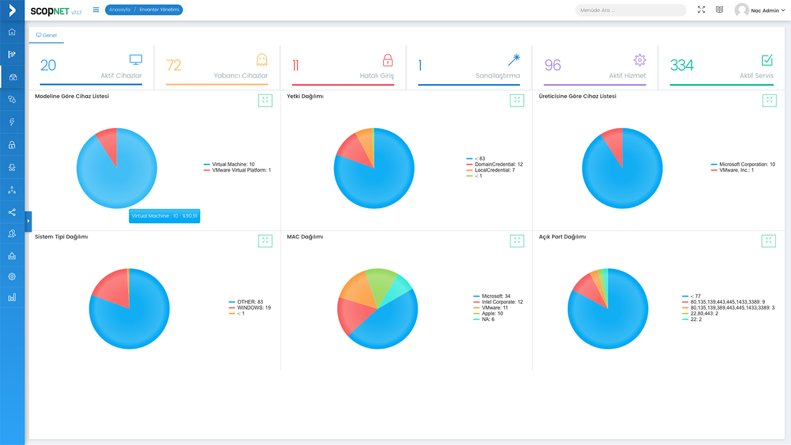The image size is (791, 445).
Task: Open the user profile icon in the sidebar
Action: 12,233
